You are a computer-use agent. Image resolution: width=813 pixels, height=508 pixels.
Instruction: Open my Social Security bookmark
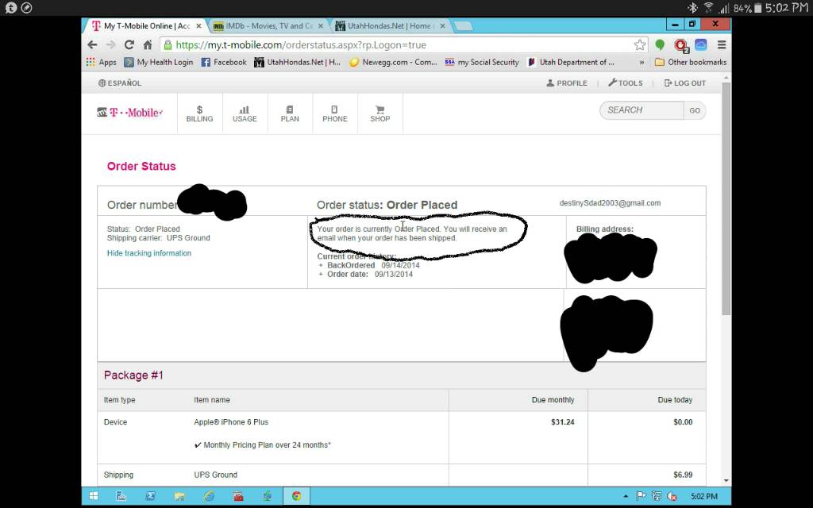[x=482, y=62]
